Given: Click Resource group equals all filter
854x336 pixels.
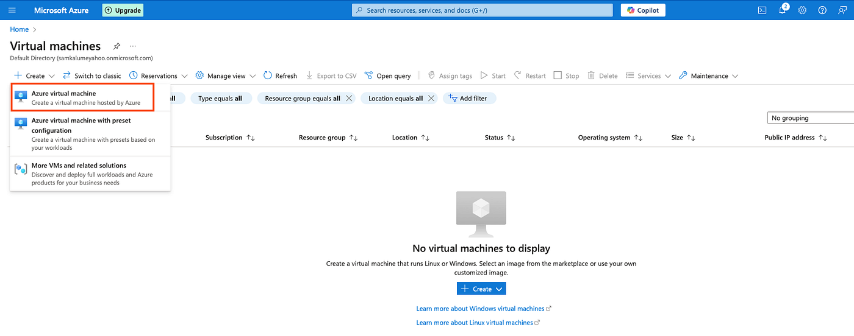Looking at the screenshot, I should pos(303,98).
